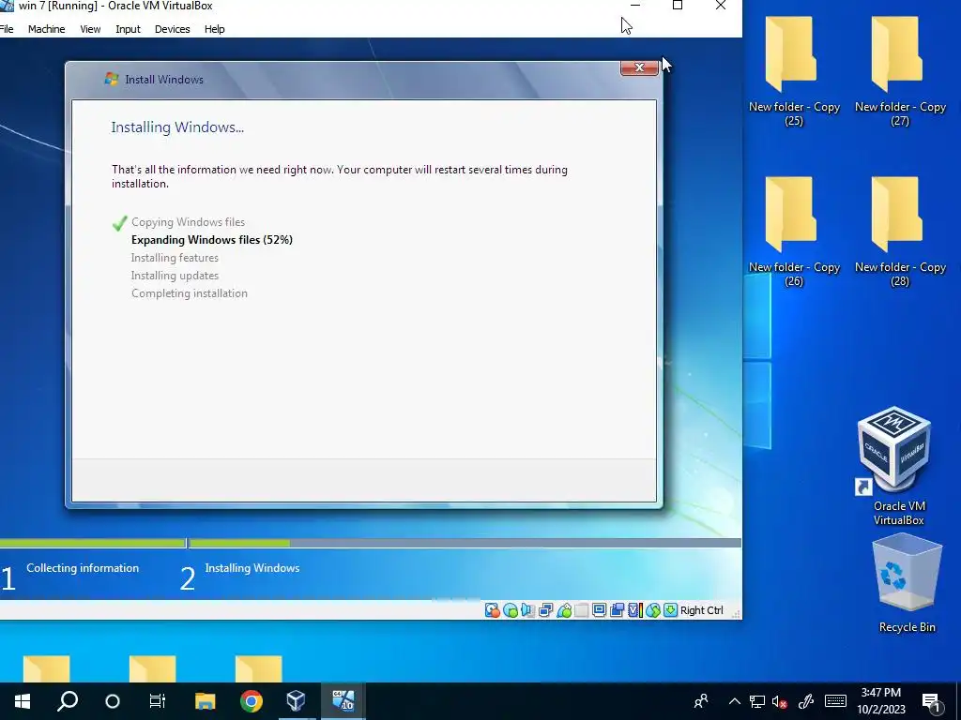
Task: Click the hard disk activity indicator in VirtualBox status bar
Action: pyautogui.click(x=492, y=610)
